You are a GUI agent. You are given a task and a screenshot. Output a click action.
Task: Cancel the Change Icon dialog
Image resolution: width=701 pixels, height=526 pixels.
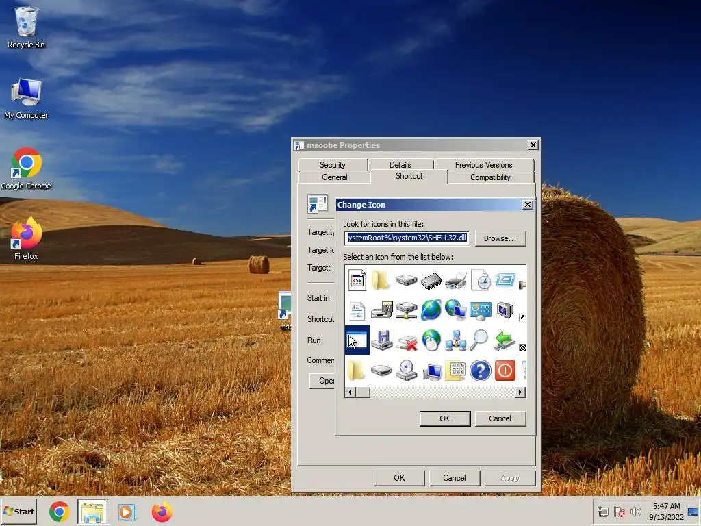500,418
